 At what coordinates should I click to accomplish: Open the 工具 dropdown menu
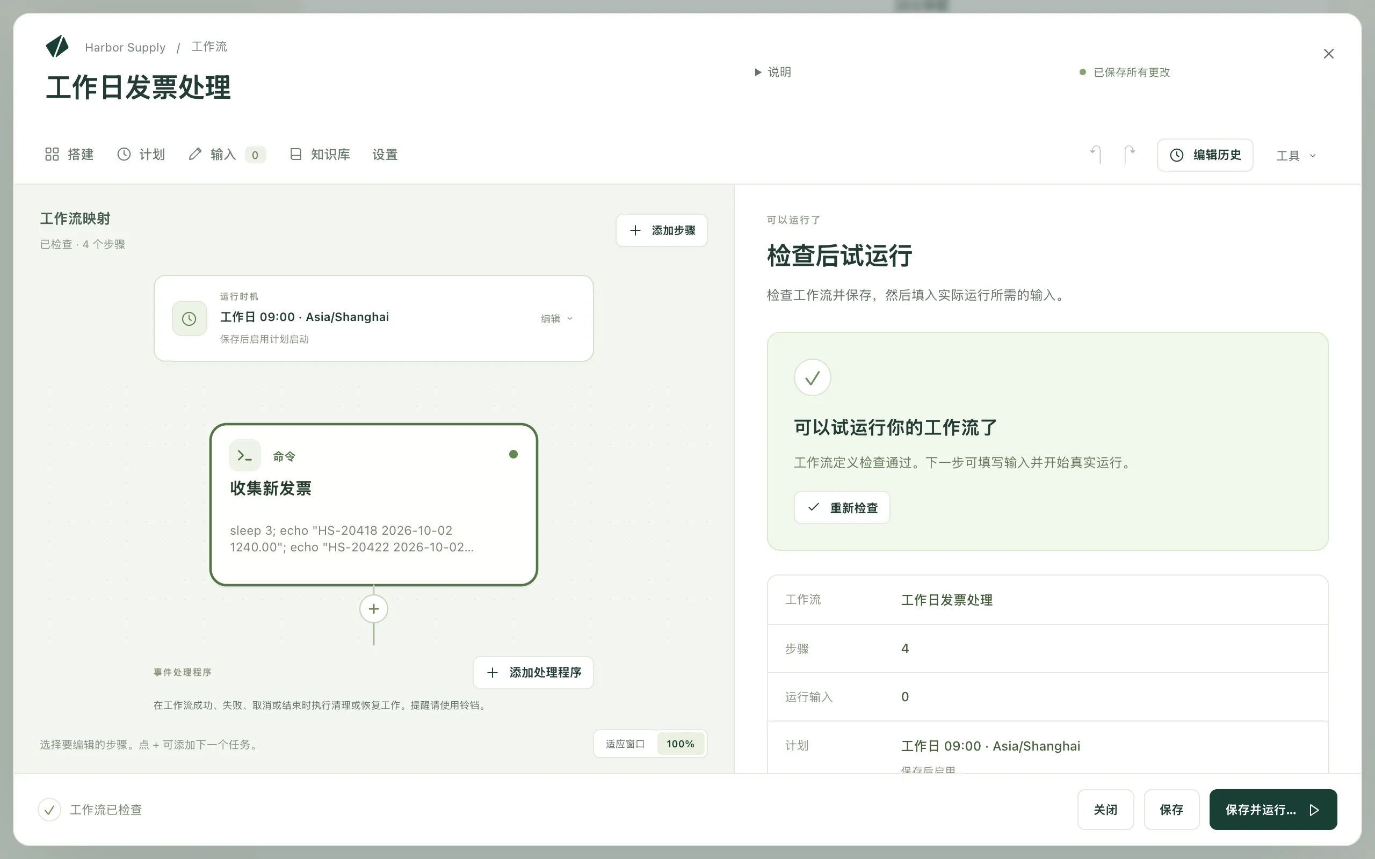click(1296, 156)
